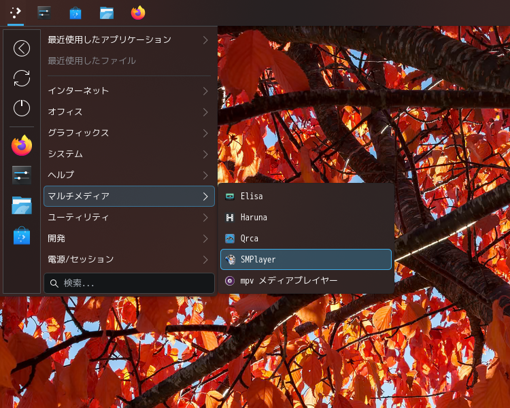
Task: Click the application launcher icon in panel
Action: (15, 13)
